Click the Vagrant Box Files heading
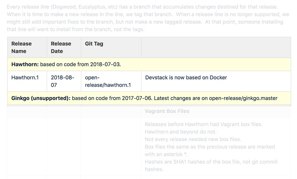 tap(167, 111)
